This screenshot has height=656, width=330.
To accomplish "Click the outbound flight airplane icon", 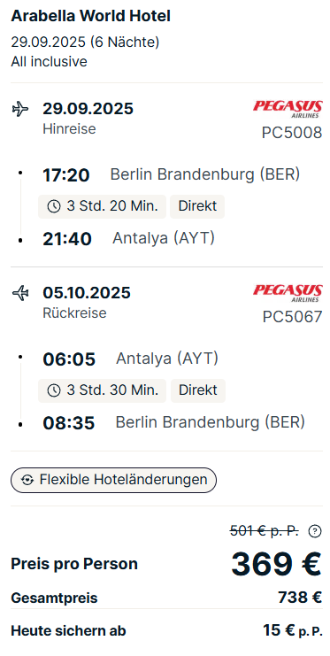I will [20, 110].
